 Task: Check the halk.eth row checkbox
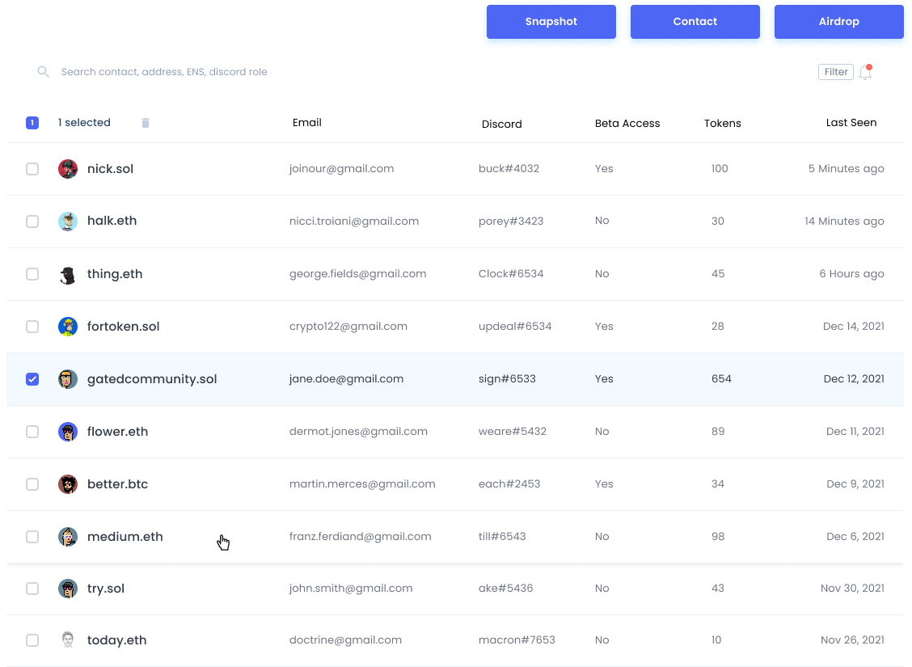[32, 222]
